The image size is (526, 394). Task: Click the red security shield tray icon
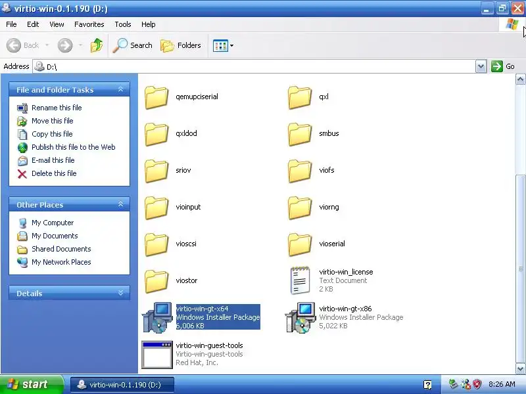pos(477,384)
